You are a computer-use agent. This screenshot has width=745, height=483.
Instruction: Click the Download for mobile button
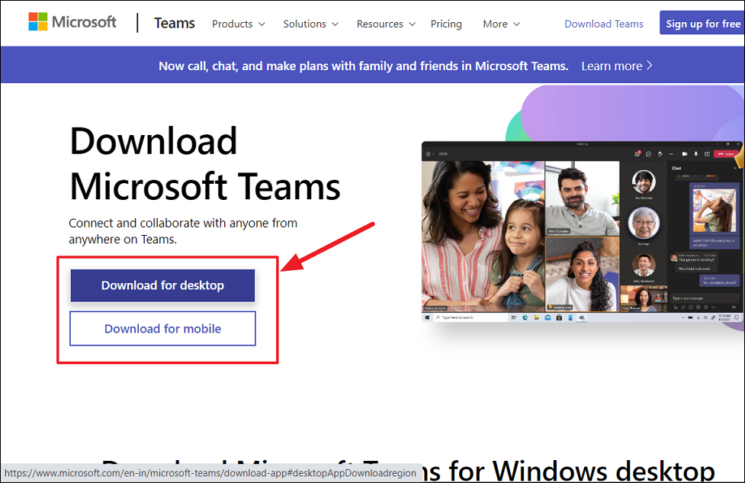pos(162,329)
